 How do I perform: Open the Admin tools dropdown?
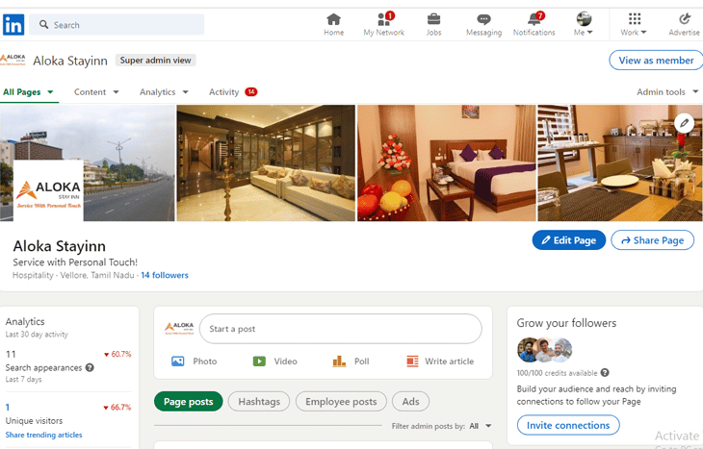[x=667, y=92]
